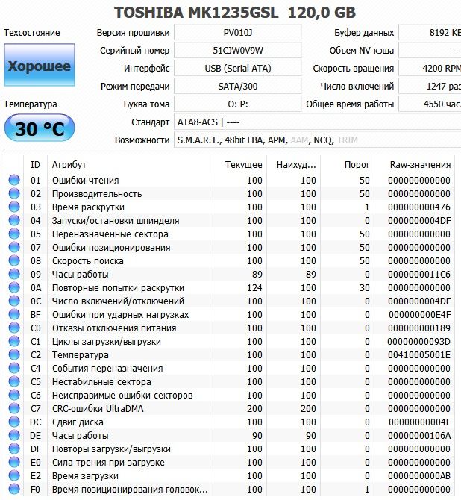Click the status orb for Ошибки позиционирования

(14, 247)
